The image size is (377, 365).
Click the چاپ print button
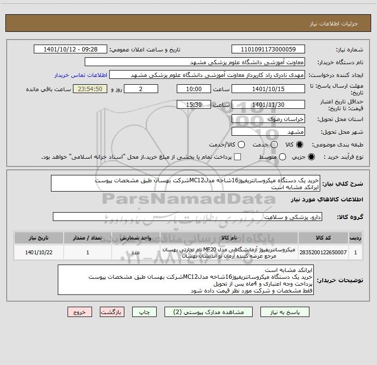pos(144,312)
